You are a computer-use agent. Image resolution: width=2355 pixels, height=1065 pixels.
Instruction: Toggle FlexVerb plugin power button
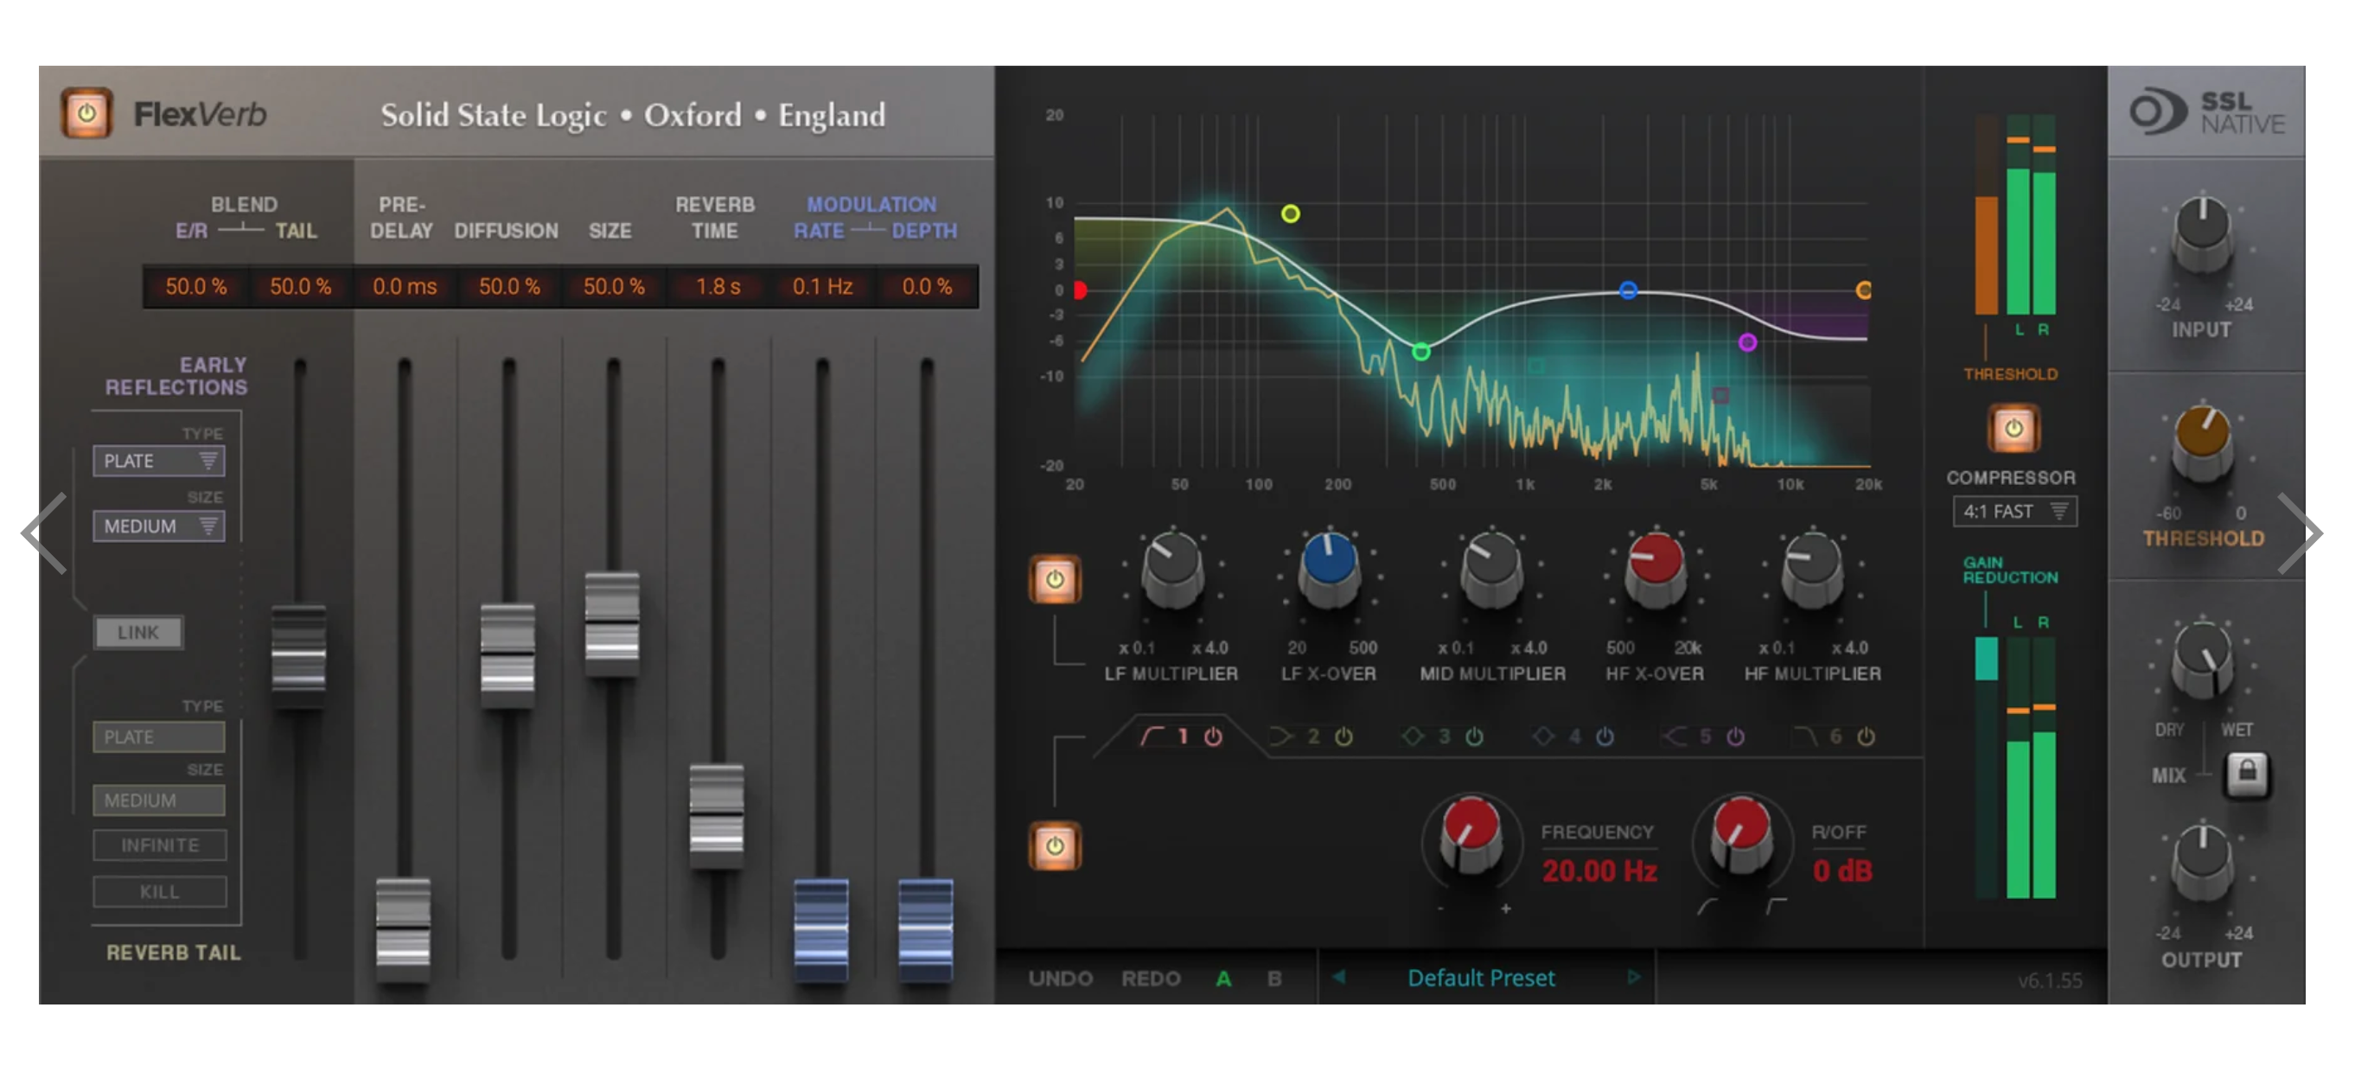click(x=86, y=114)
